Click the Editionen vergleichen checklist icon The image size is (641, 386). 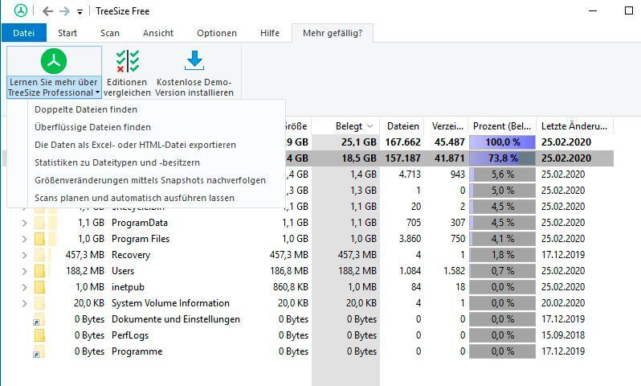click(x=128, y=61)
